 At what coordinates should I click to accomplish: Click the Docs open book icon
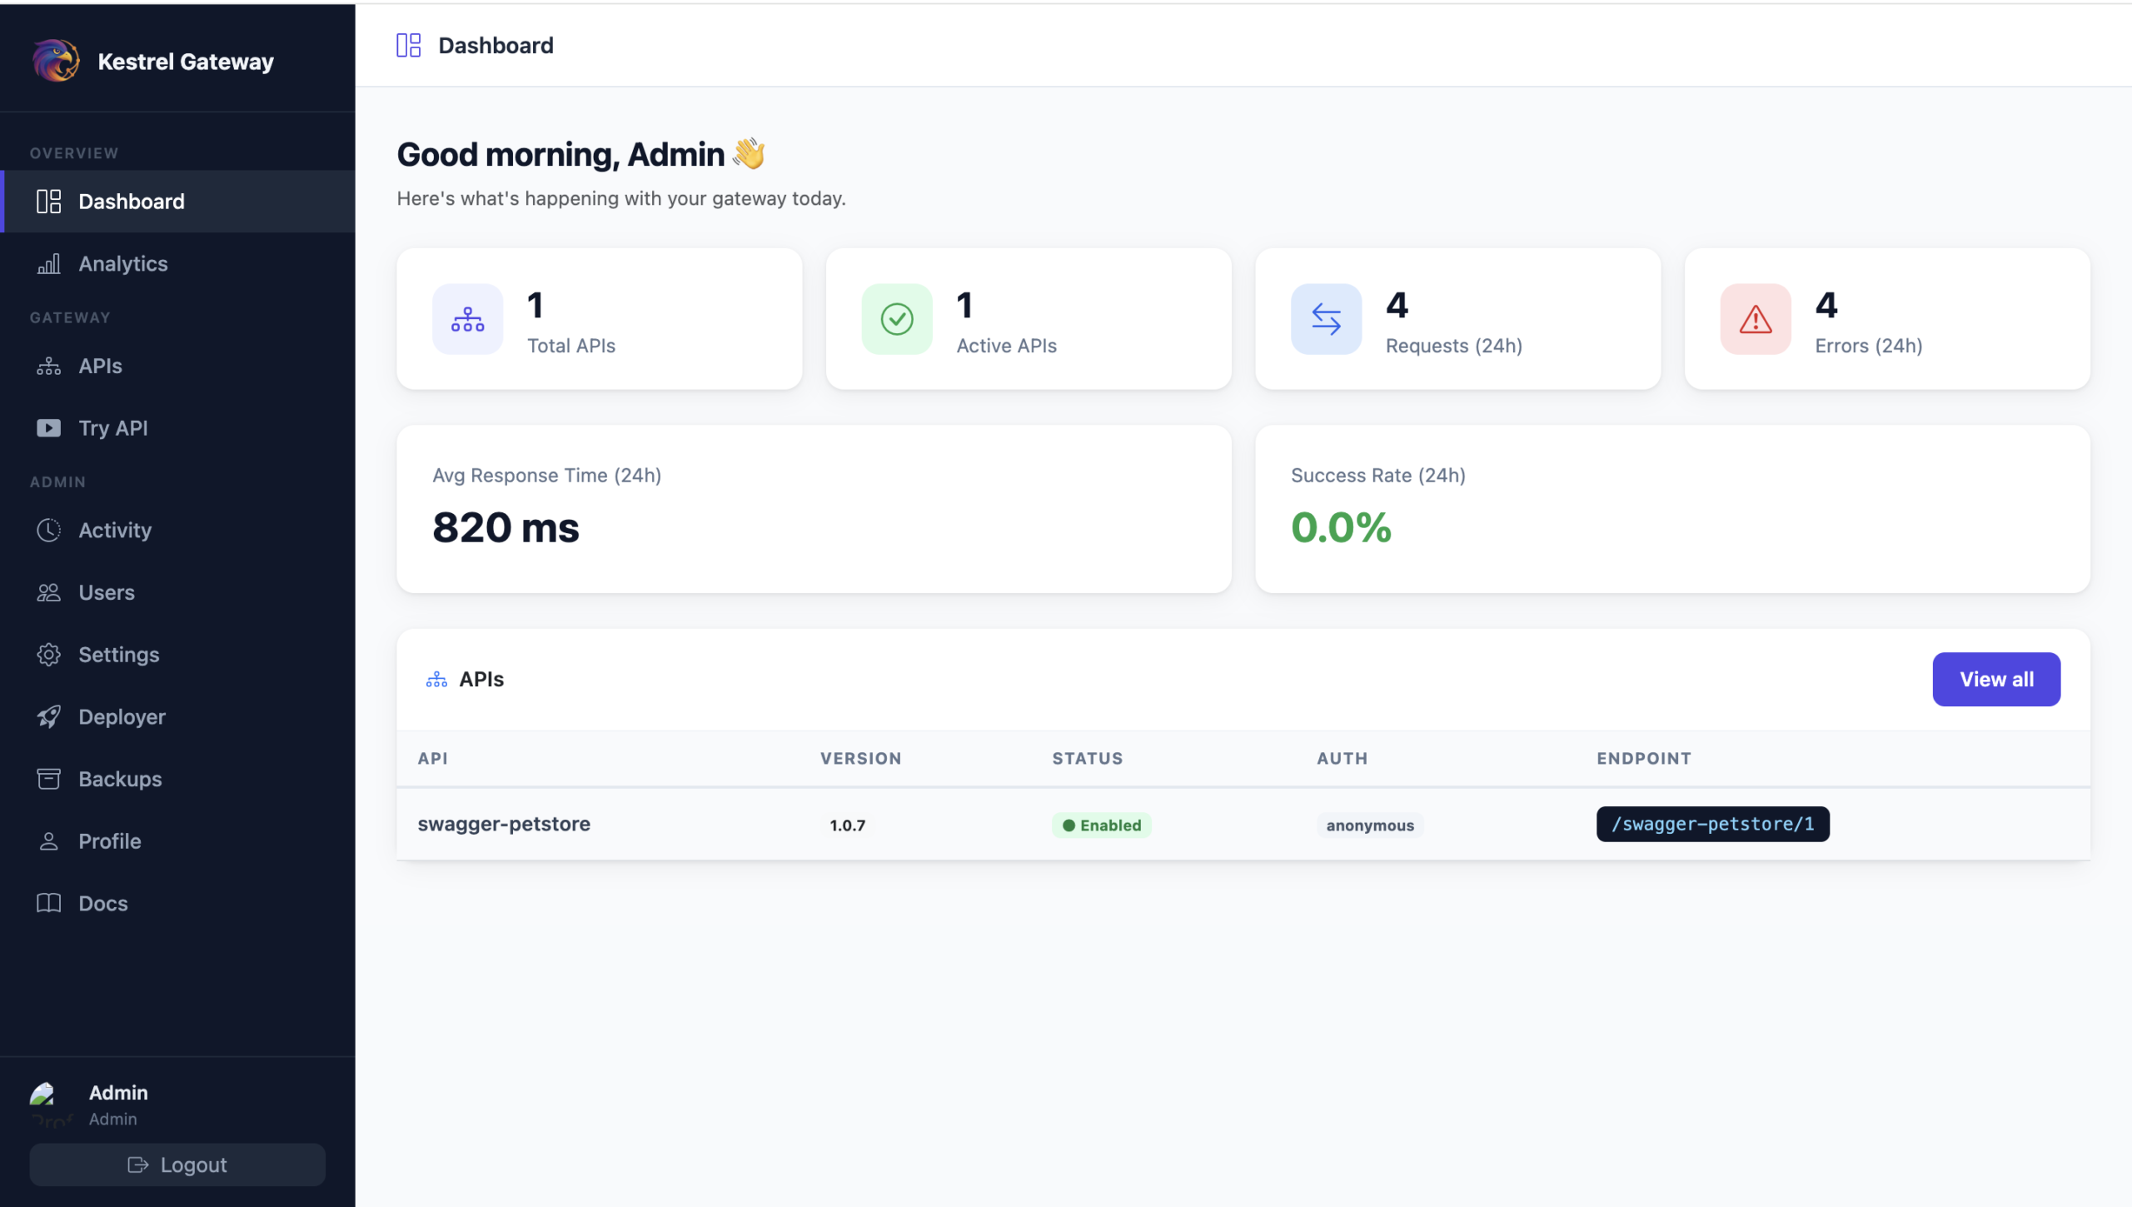tap(48, 904)
